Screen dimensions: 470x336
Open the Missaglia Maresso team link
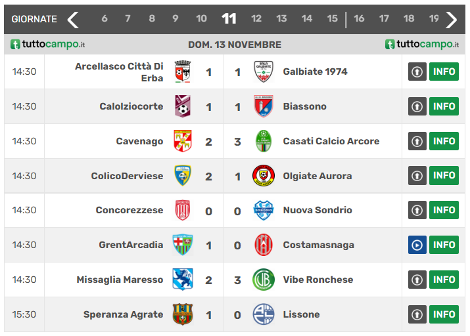[x=120, y=280]
